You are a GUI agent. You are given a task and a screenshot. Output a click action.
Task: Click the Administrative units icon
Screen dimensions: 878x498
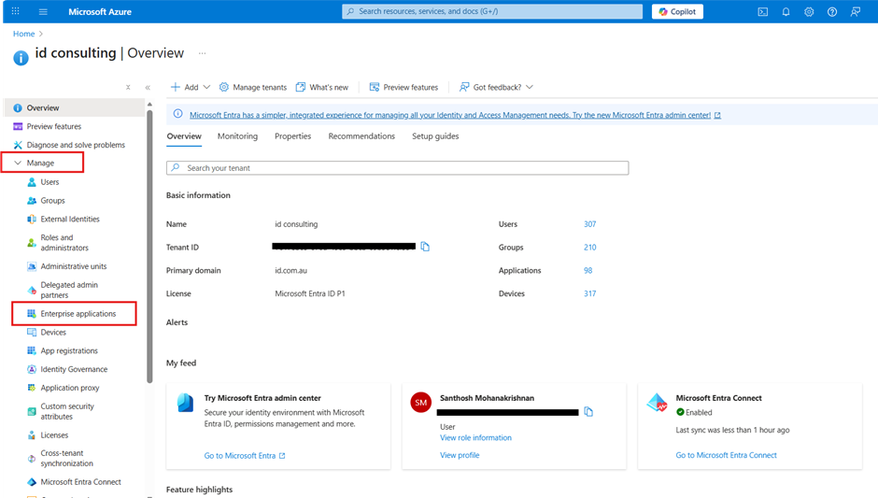pos(32,266)
